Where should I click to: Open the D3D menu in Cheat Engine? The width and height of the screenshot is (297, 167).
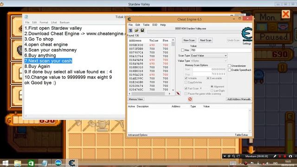[155, 25]
